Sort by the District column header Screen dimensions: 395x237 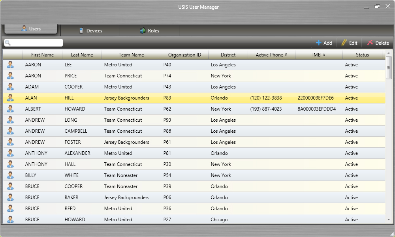[x=228, y=55]
